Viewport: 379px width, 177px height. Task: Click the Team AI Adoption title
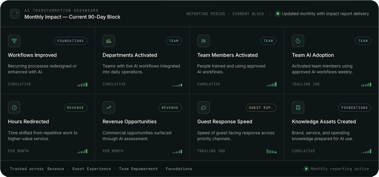click(x=313, y=55)
